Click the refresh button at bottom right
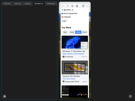 pos(130,96)
